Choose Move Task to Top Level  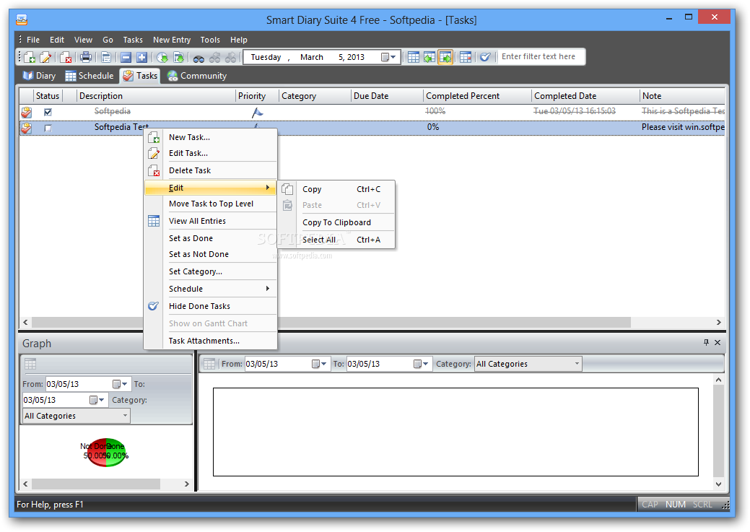(211, 204)
